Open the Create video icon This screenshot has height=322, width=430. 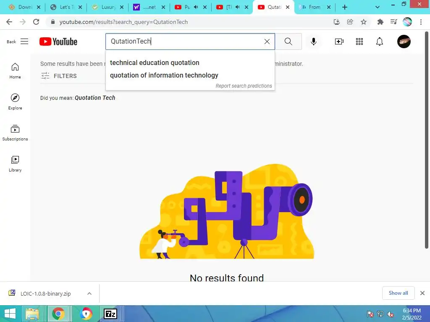(x=339, y=42)
